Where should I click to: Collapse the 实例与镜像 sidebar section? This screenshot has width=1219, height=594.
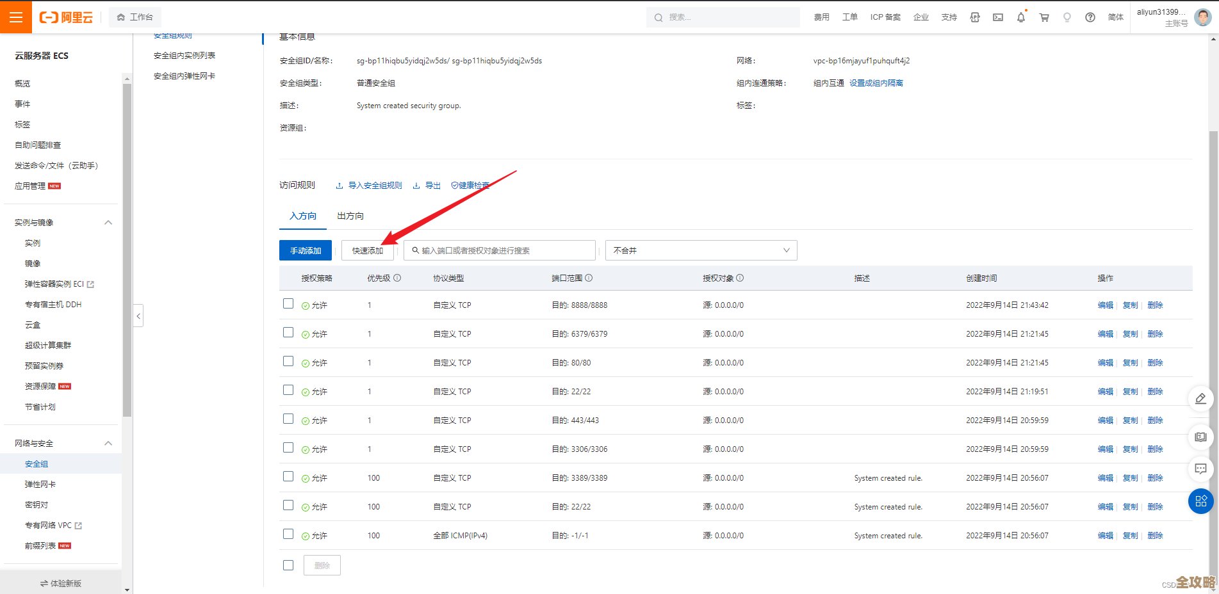108,223
